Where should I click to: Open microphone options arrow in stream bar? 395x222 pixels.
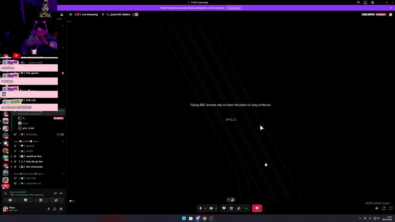[205, 208]
